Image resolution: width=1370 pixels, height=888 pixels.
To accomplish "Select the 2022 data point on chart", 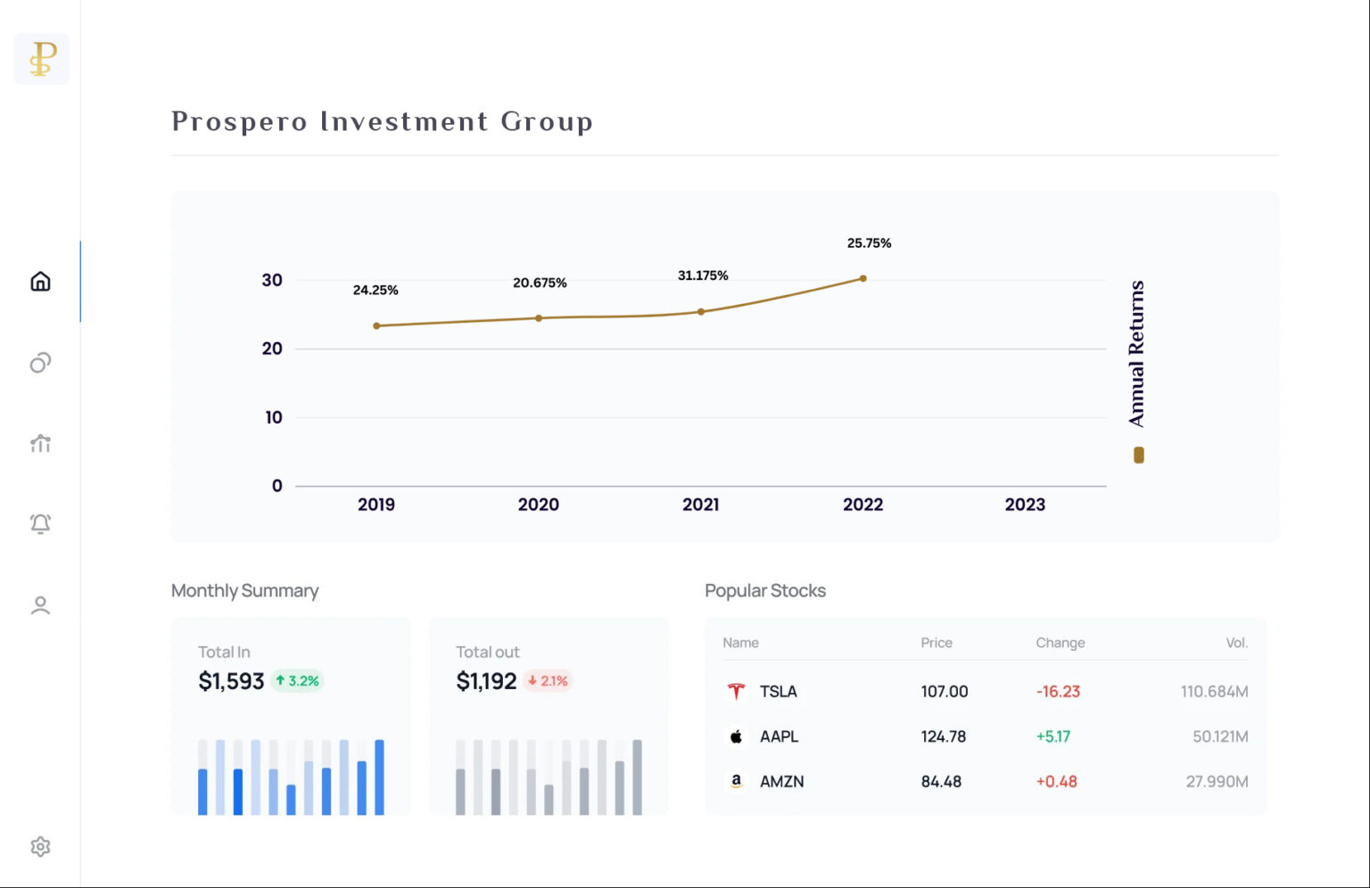I will (862, 279).
